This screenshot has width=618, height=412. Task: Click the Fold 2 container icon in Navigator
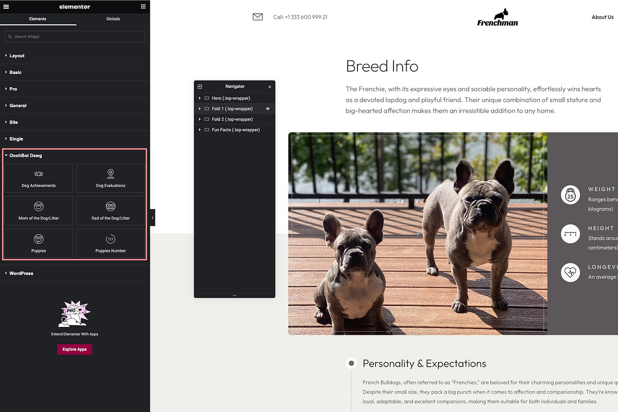click(207, 119)
